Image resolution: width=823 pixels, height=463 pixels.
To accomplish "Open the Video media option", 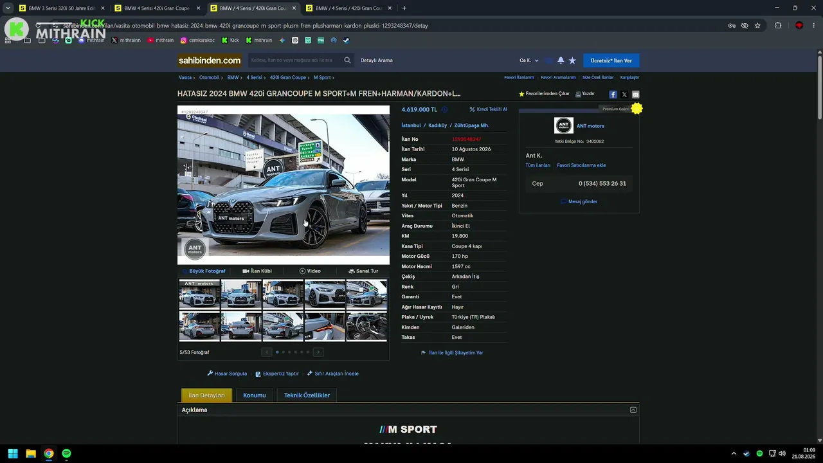I will point(310,271).
